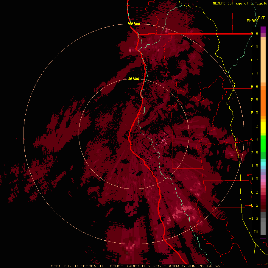Click the DKD legend header
268x268 pixels.
coord(262,18)
